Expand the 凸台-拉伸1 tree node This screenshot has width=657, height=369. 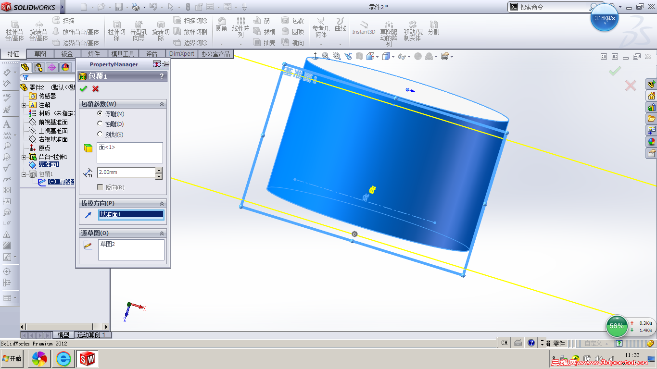point(24,157)
